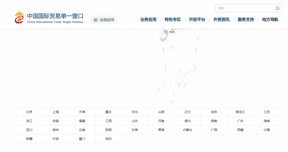
Task: Open the 黑龙江 regional link
Action: pyautogui.click(x=240, y=112)
